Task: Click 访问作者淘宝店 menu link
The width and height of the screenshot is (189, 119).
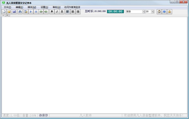Action: 72,7
